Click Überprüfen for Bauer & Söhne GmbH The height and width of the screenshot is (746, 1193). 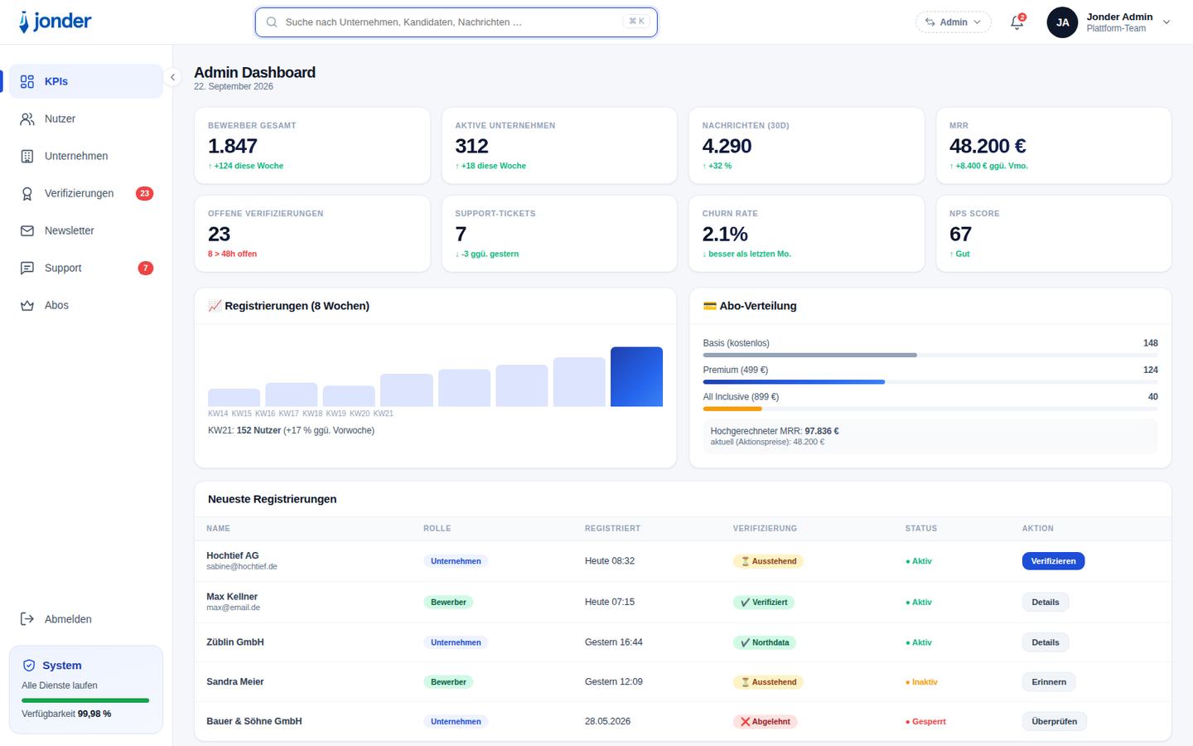[1055, 722]
